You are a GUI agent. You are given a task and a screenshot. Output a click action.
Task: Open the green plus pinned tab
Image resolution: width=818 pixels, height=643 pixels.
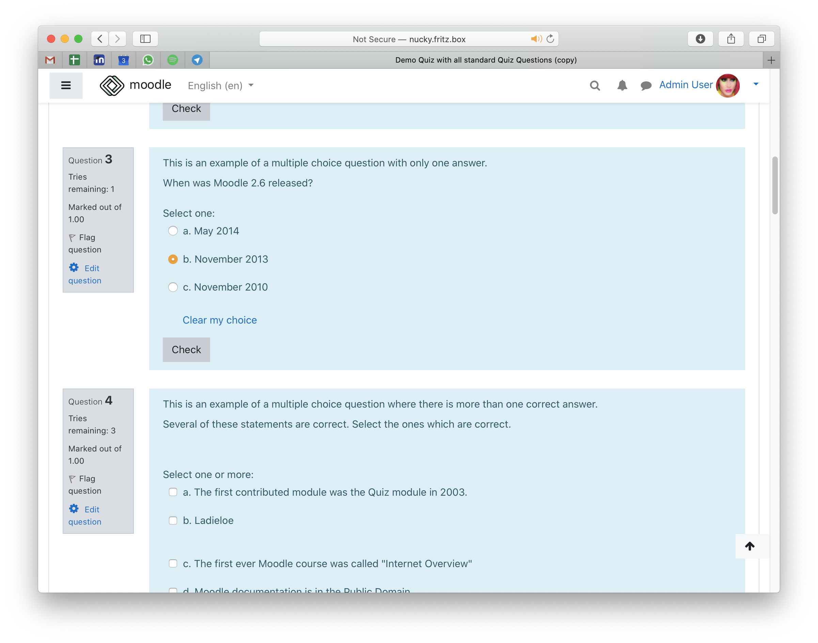point(75,60)
